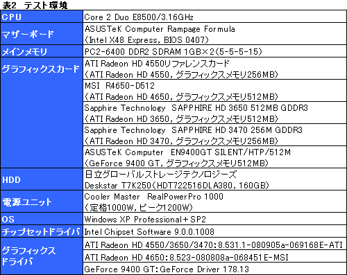Click the 定格1000W, ピーク1200W line
Viewport: 347px width, 275px height.
[139, 208]
